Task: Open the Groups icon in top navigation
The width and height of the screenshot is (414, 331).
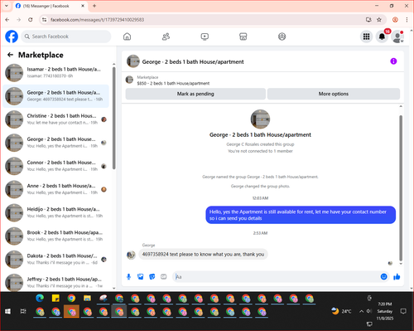Action: 282,37
